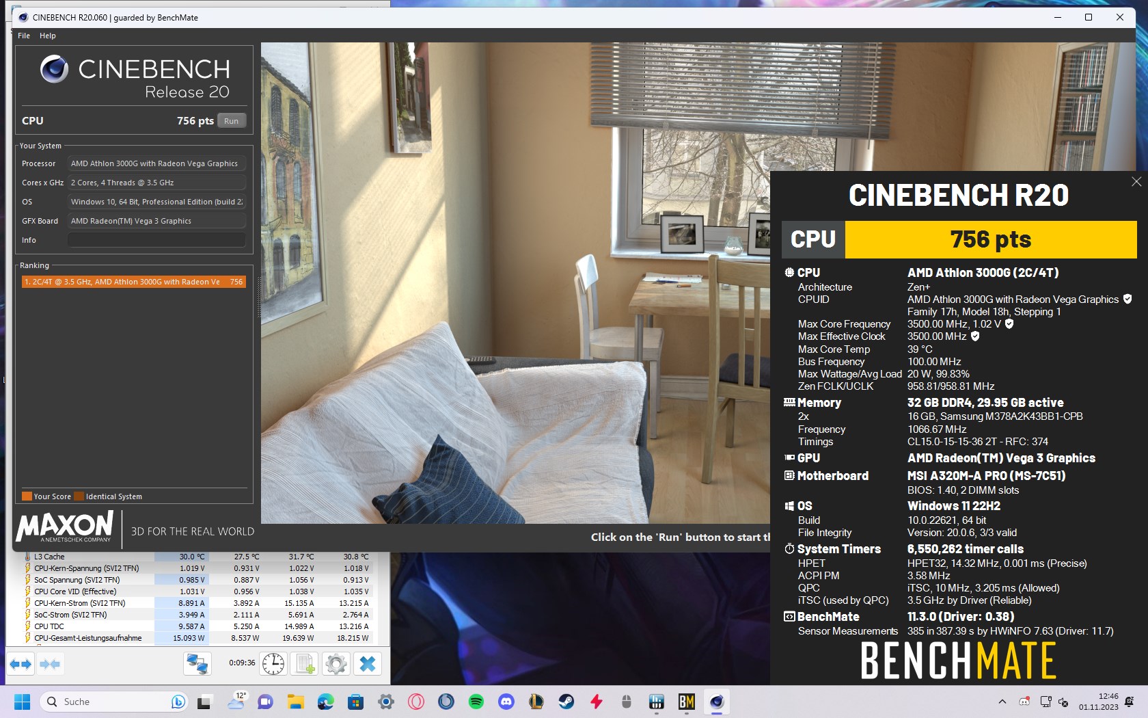
Task: Launch League of Legends from the taskbar
Action: 536,702
